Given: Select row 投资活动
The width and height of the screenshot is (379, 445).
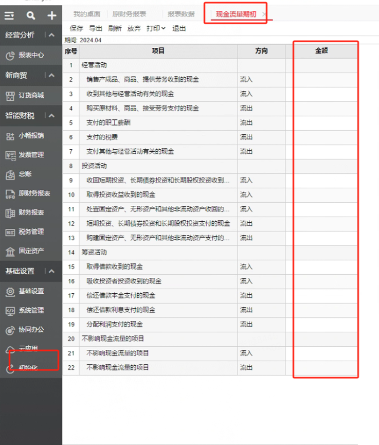Looking at the screenshot, I should pos(210,166).
